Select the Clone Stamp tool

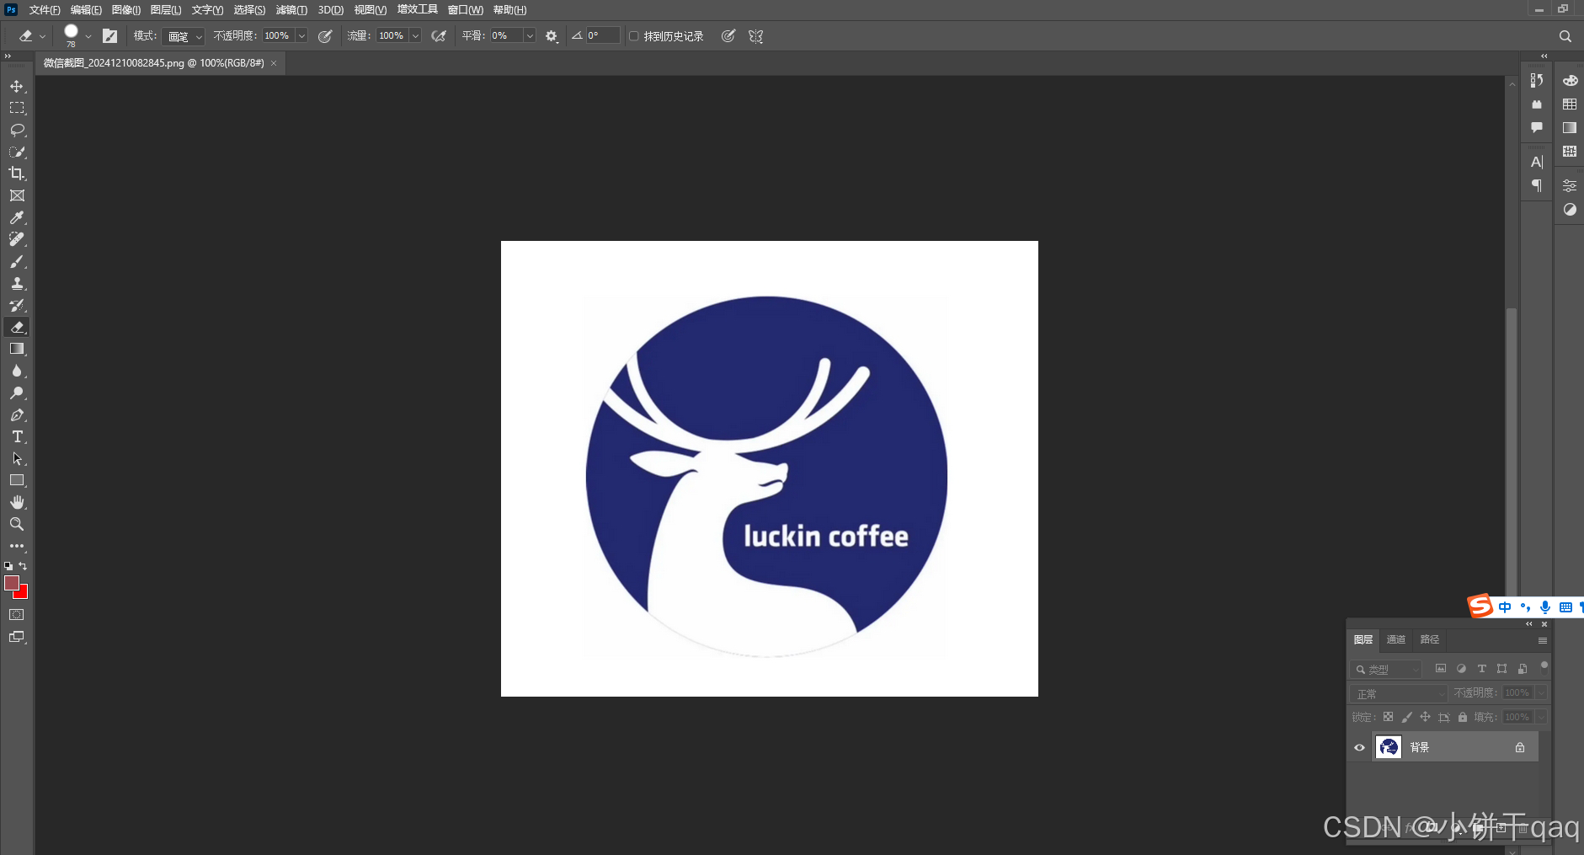17,283
